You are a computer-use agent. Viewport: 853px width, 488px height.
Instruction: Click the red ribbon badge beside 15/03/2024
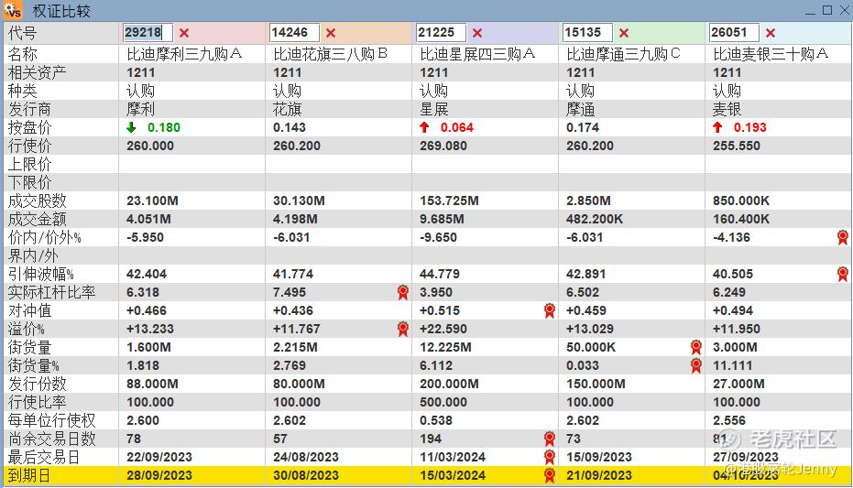pos(550,475)
